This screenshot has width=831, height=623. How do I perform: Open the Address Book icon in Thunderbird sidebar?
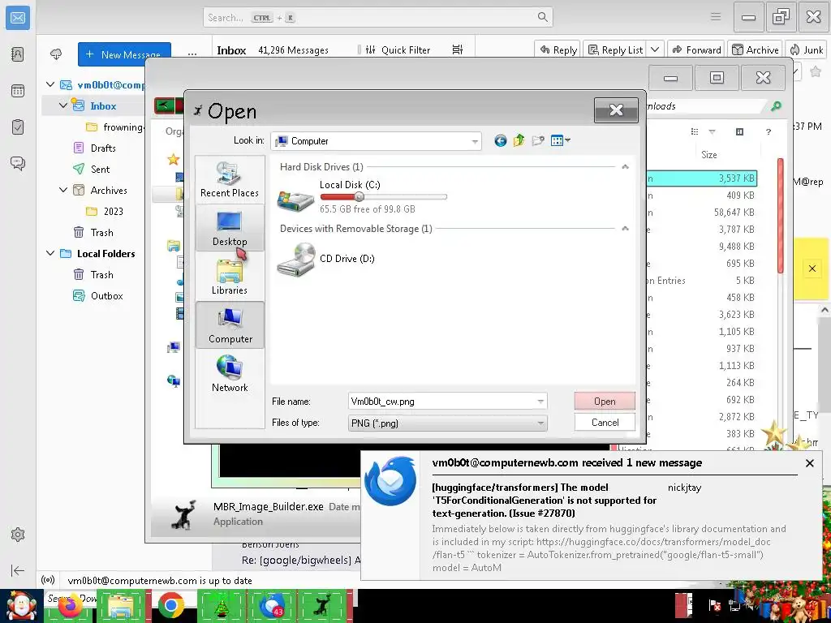pyautogui.click(x=18, y=54)
